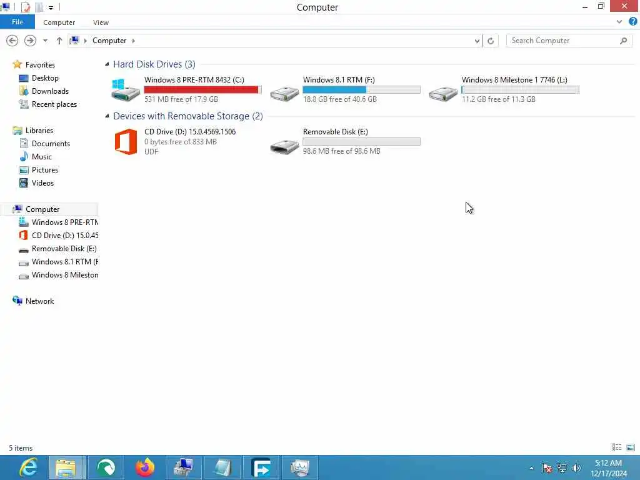Screen dimensions: 640x480
Task: Go up one folder level
Action: pos(59,41)
